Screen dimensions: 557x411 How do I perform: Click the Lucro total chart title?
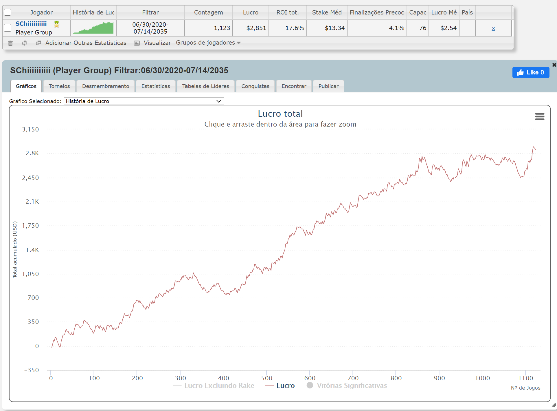point(280,114)
